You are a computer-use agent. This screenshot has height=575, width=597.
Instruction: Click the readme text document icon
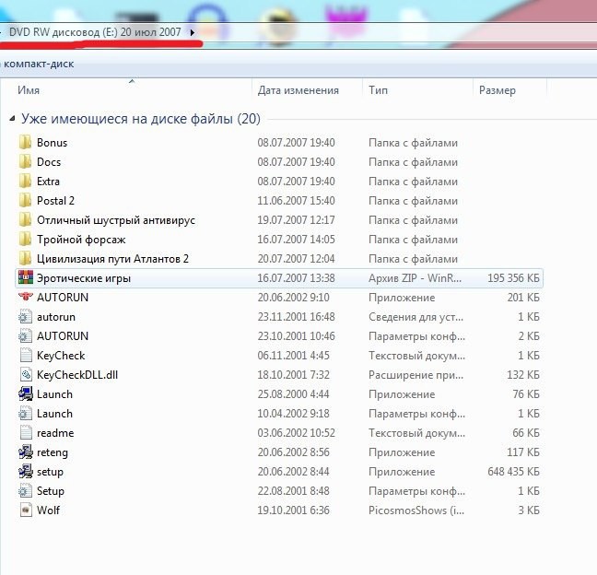(26, 433)
